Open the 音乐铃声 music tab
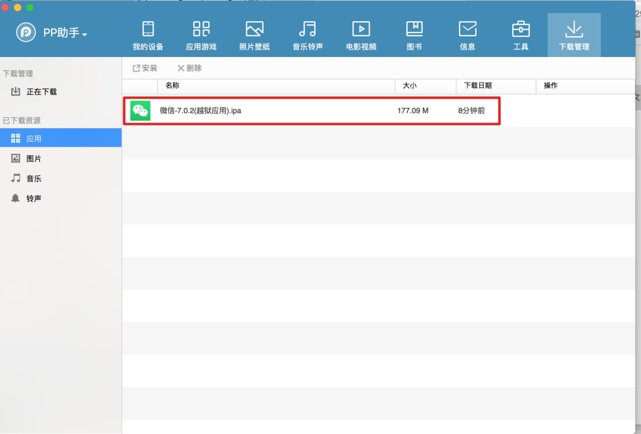Viewport: 641px width, 434px height. pos(308,35)
